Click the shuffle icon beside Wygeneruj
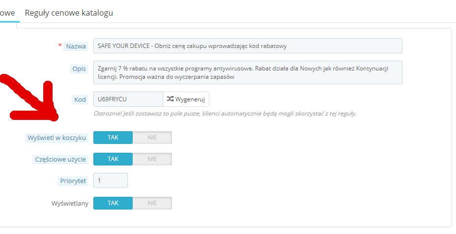This screenshot has width=456, height=234. 170,99
